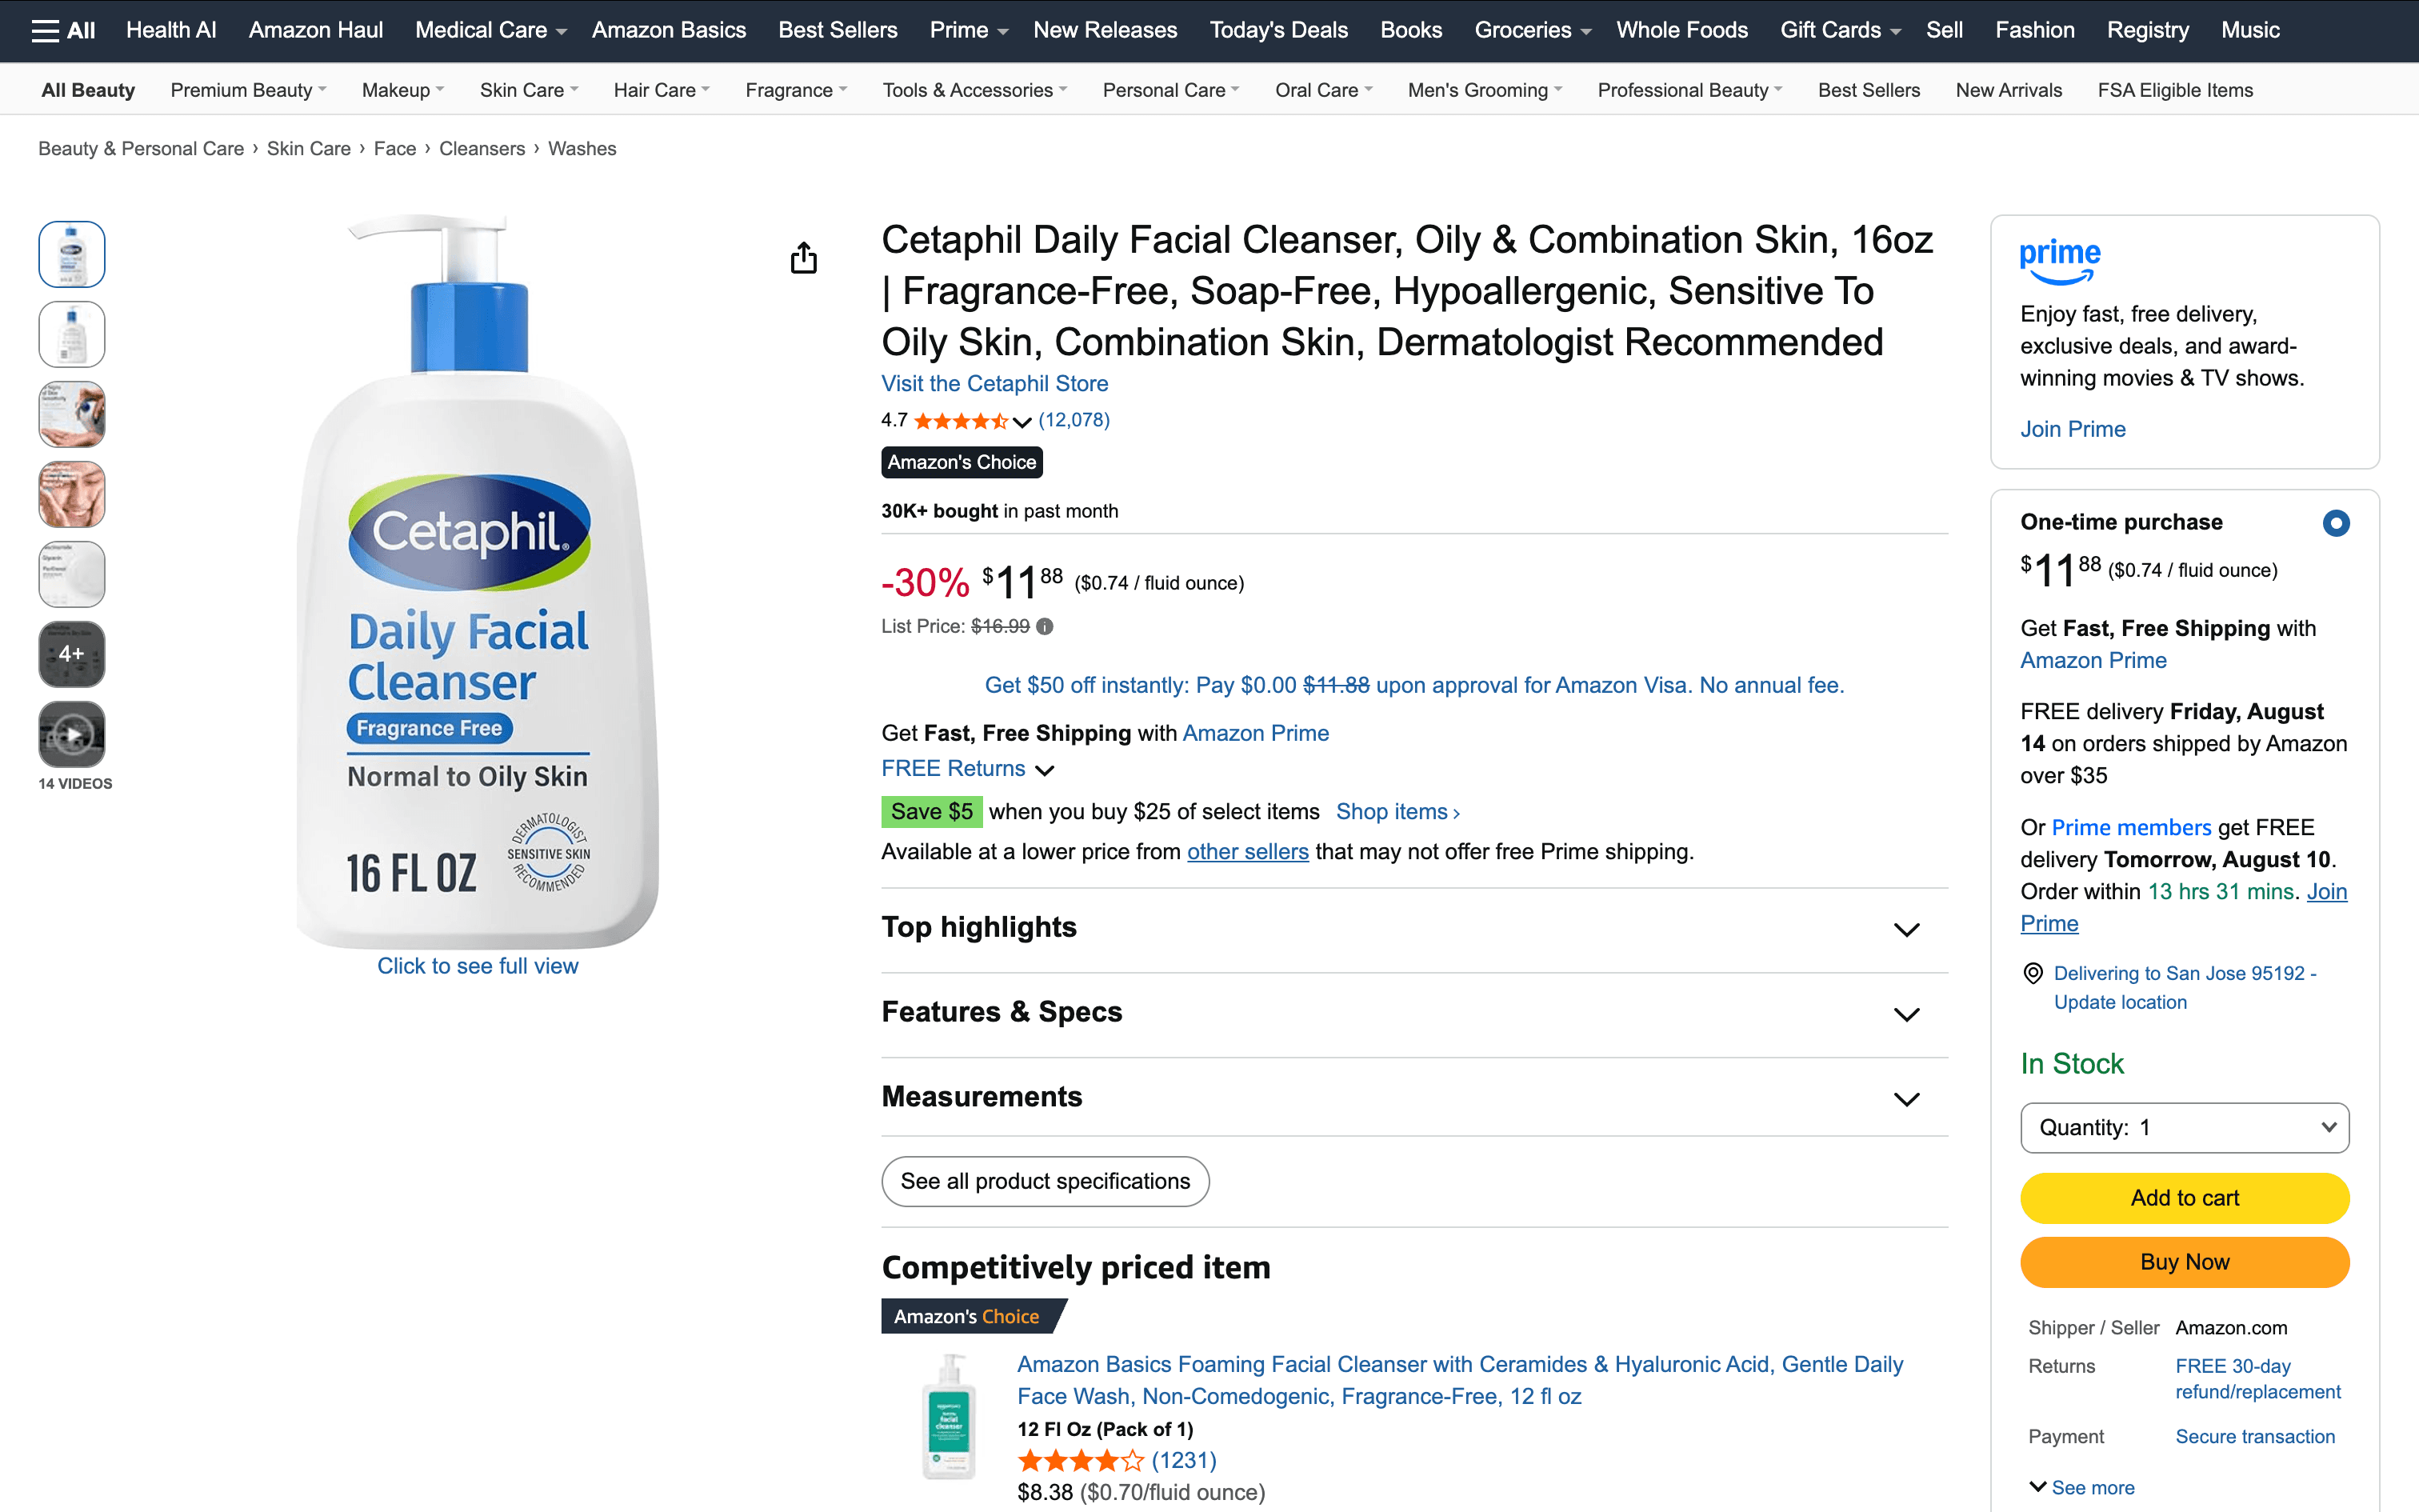Open the Quantity dropdown

(x=2184, y=1128)
